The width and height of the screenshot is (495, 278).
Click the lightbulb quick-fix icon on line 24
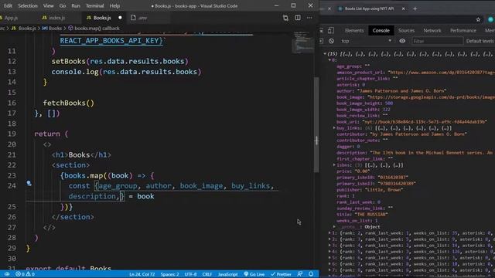pos(29,183)
